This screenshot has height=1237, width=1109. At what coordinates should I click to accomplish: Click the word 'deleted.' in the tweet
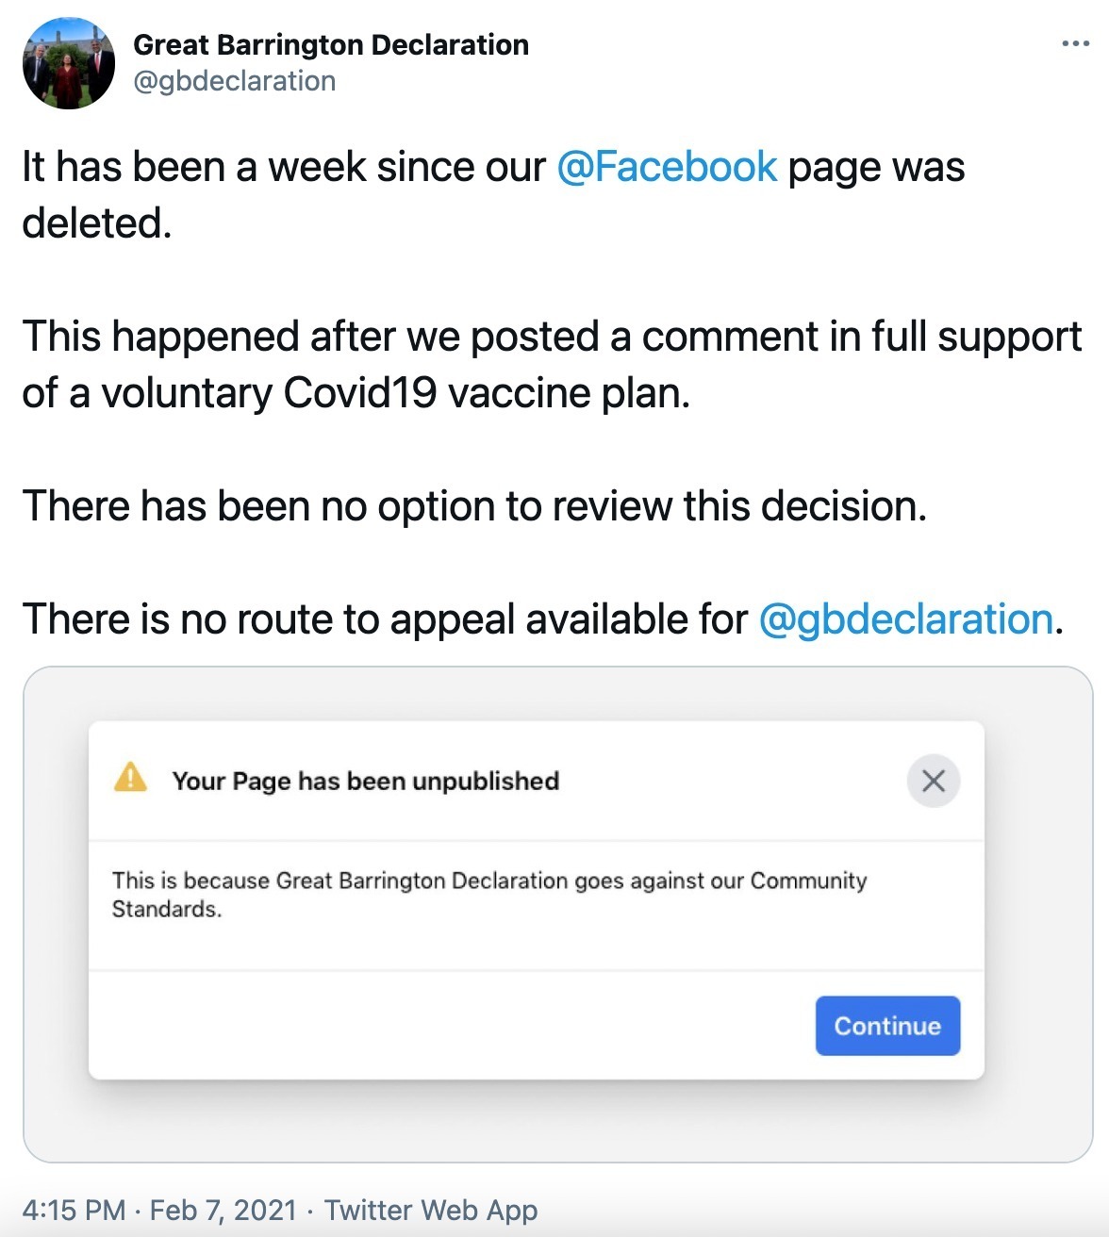point(97,223)
